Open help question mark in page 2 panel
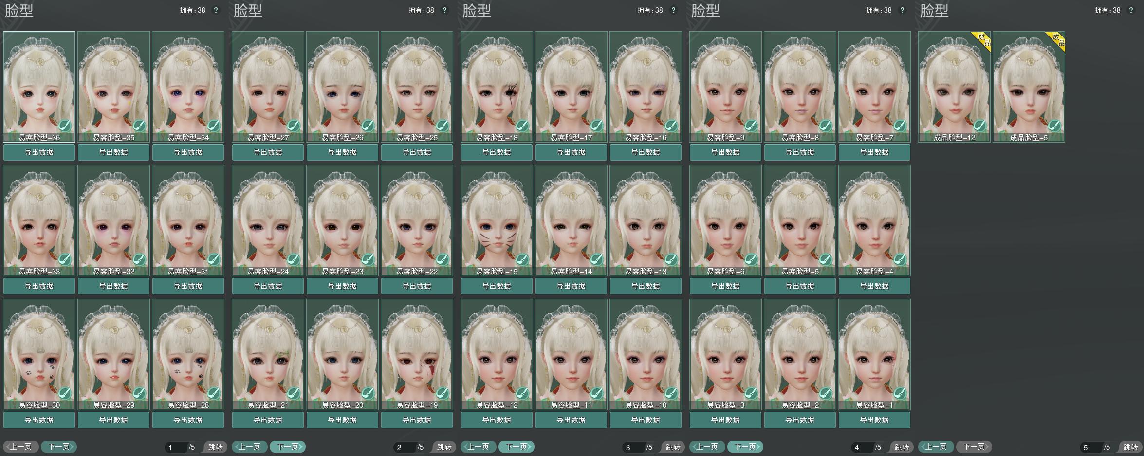Image resolution: width=1144 pixels, height=456 pixels. [x=444, y=10]
